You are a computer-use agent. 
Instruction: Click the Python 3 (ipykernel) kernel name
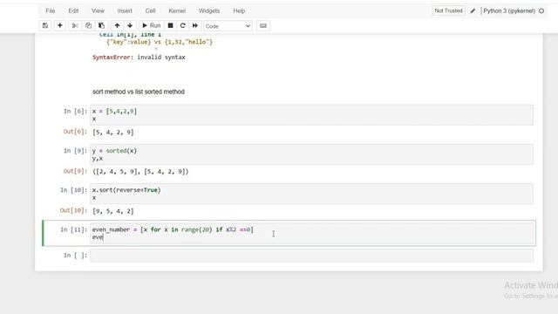pyautogui.click(x=509, y=10)
